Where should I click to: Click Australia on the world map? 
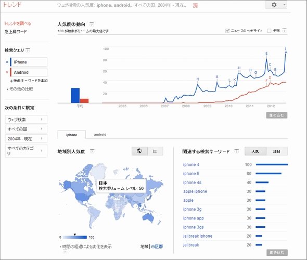(148, 217)
